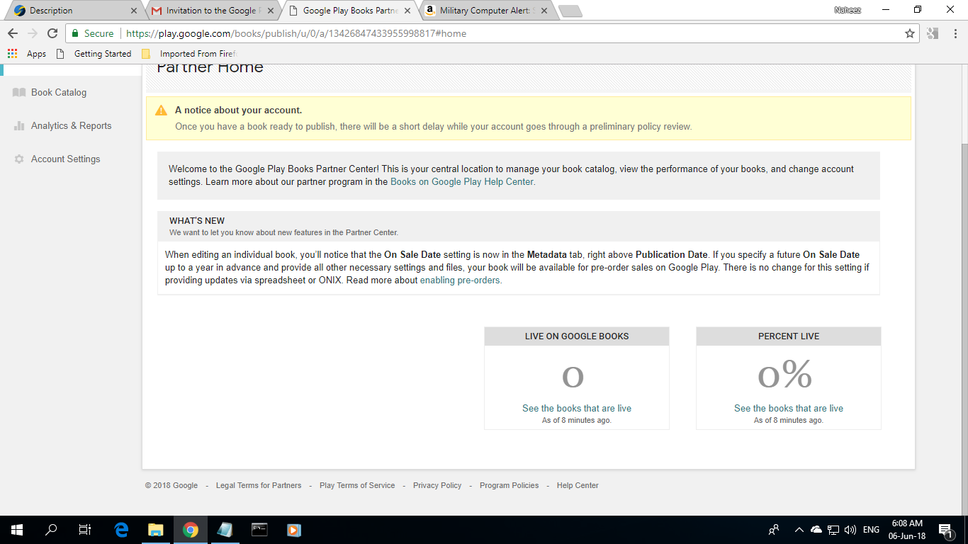Screen dimensions: 968x544
Task: Switch to the Invitation to the Google Gmail tab
Action: point(213,11)
